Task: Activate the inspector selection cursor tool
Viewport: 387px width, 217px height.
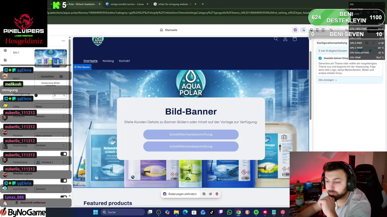Action: [304, 30]
